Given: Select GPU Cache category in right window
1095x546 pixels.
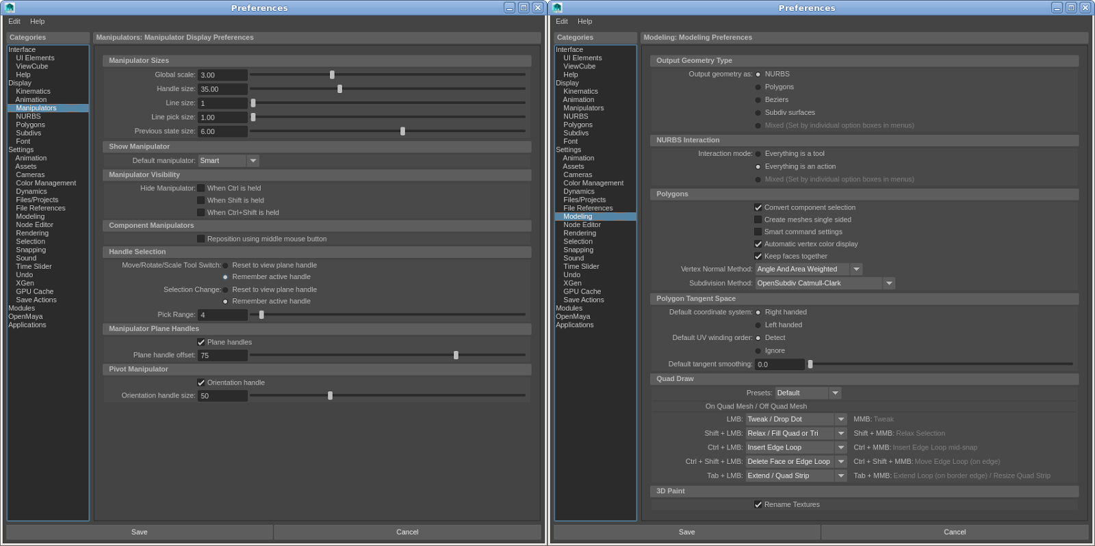Looking at the screenshot, I should (582, 291).
